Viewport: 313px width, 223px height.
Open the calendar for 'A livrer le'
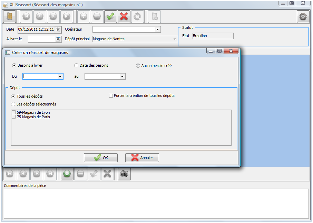point(58,39)
